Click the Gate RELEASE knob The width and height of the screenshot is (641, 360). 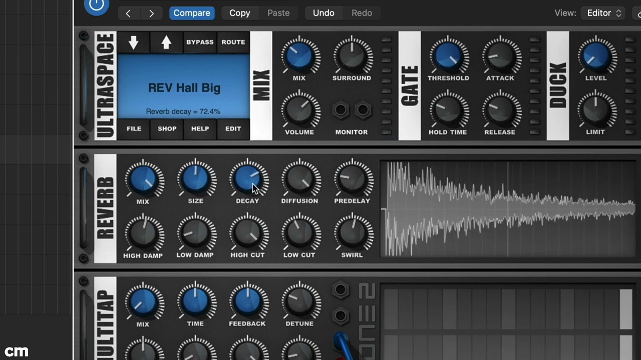[x=500, y=109]
